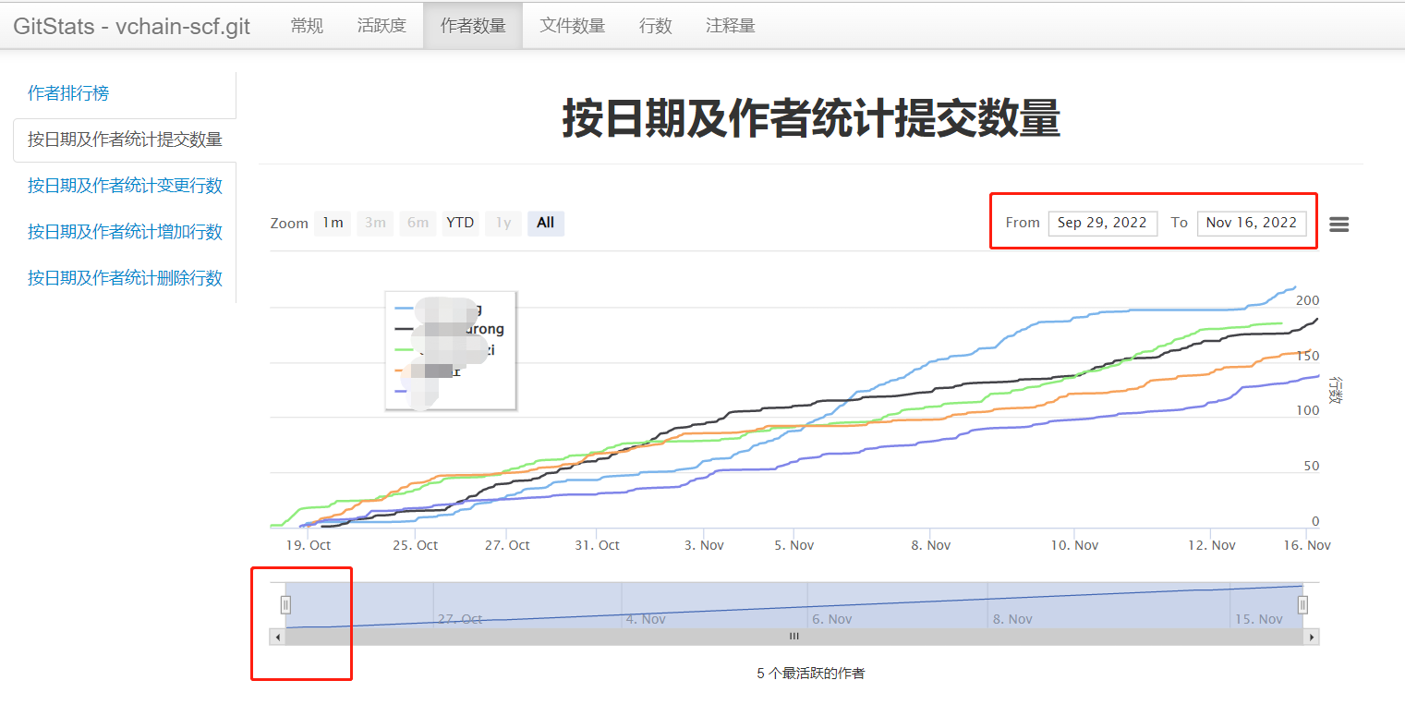Click the navigator horizontal scrollbar thumb
The image size is (1405, 717).
coord(793,637)
